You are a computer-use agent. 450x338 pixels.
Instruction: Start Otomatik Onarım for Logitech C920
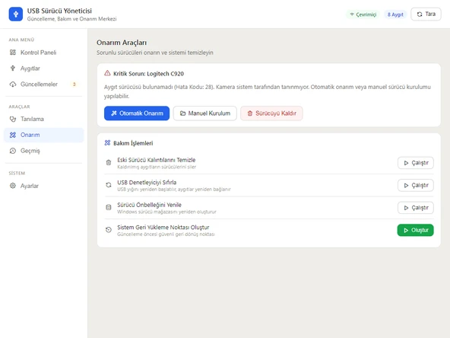[x=137, y=113]
